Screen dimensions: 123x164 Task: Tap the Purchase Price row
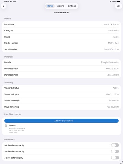[61, 75]
